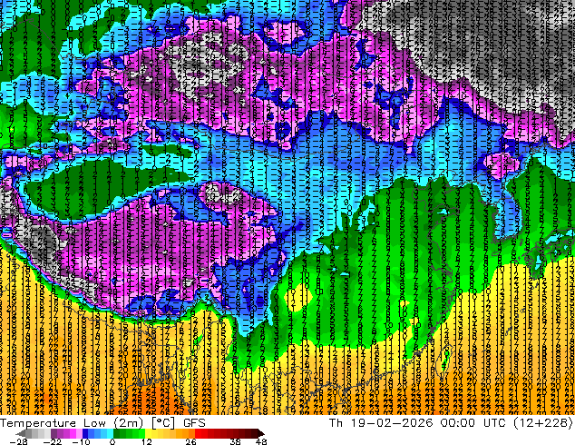Select the 38 legend label
Image resolution: width=575 pixels, height=445 pixels.
click(236, 441)
